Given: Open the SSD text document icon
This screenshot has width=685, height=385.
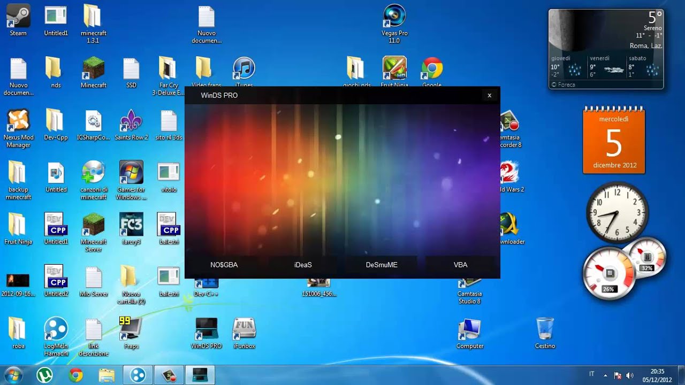Looking at the screenshot, I should [131, 73].
